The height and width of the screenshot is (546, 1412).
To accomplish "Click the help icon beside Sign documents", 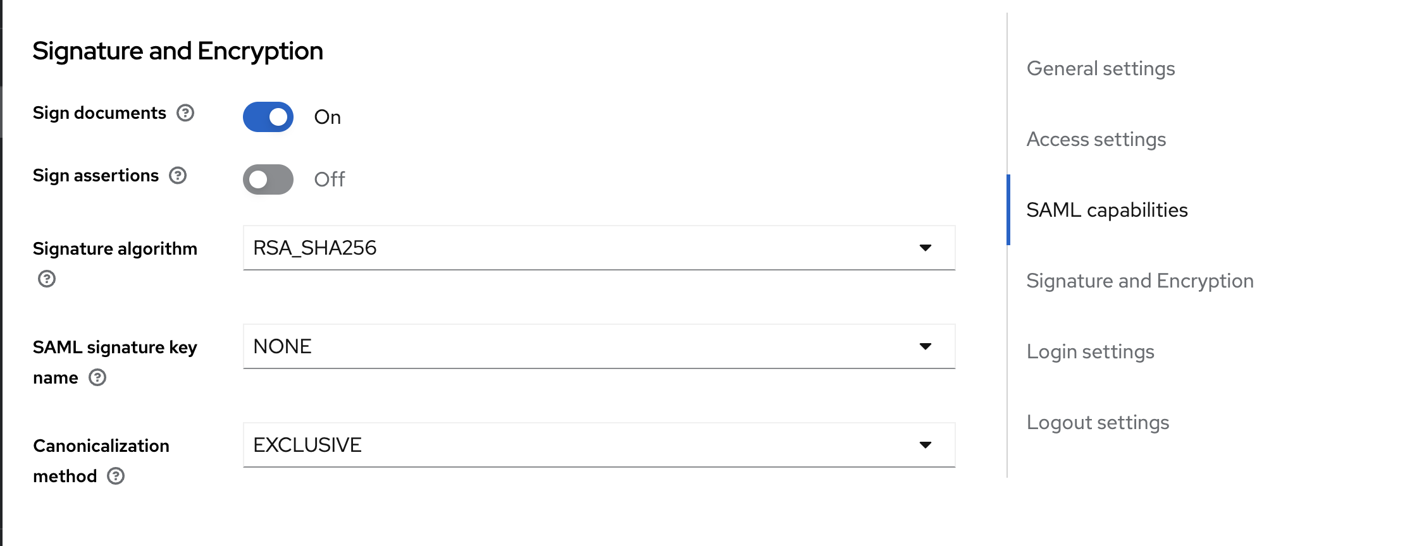I will tap(185, 113).
